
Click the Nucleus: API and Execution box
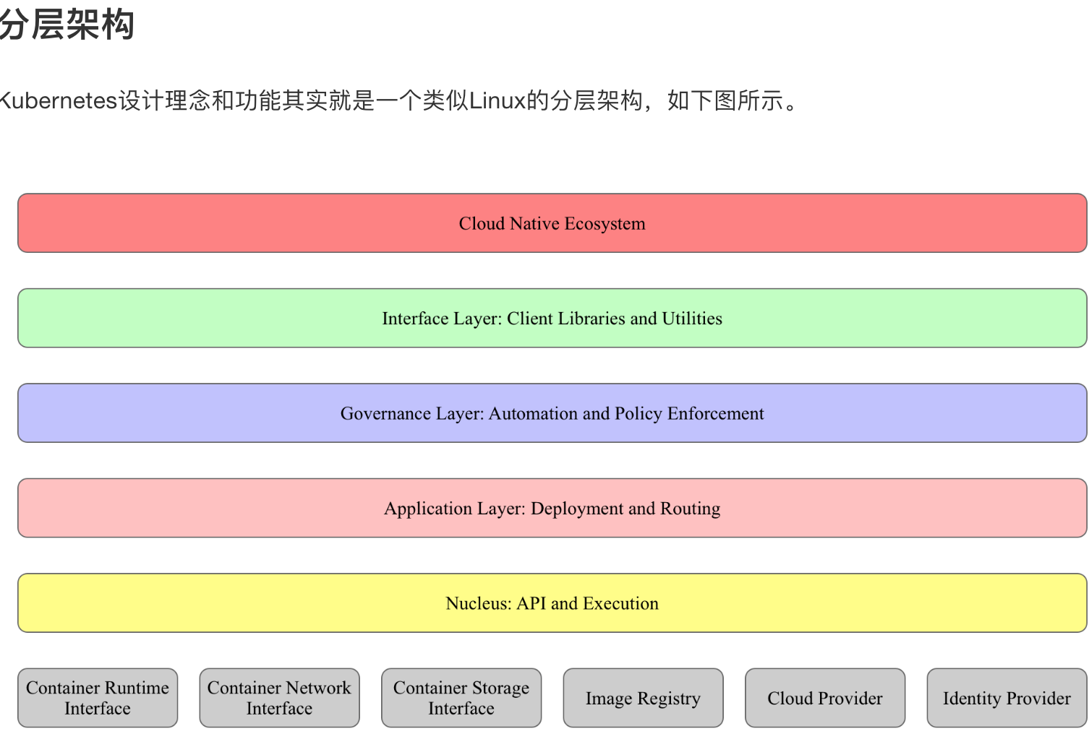click(552, 603)
